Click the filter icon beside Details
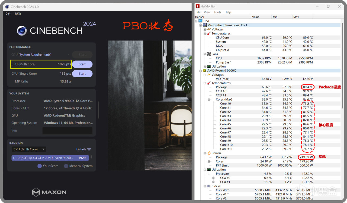 coord(89,149)
